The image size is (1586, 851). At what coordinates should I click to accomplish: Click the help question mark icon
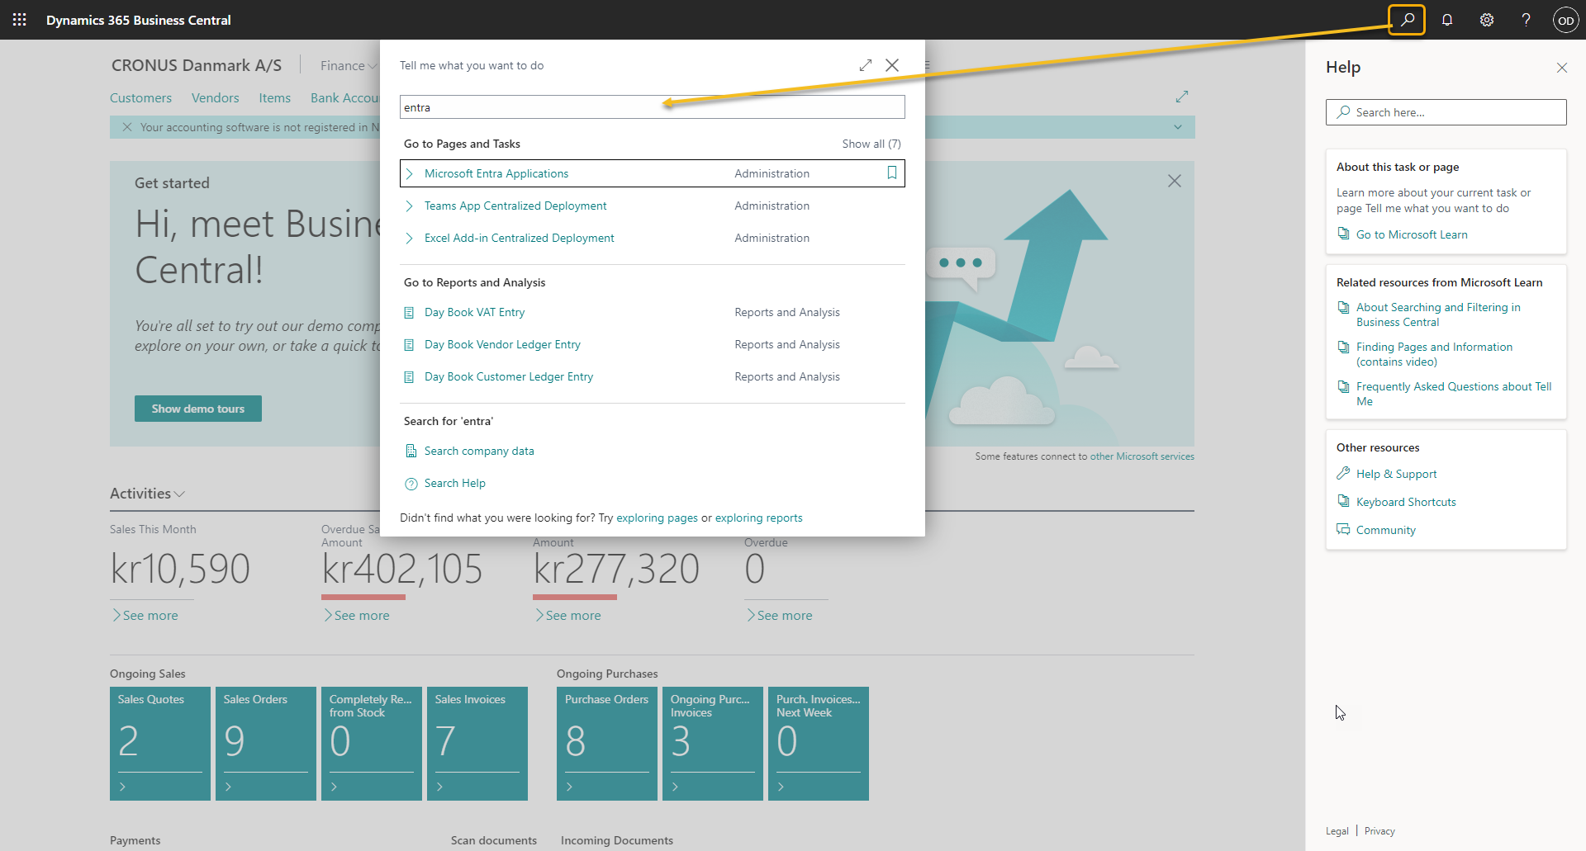tap(1526, 20)
